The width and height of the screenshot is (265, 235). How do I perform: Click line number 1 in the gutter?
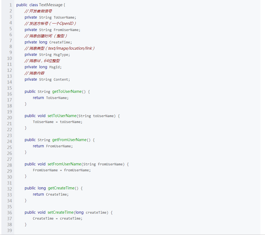click(11, 5)
